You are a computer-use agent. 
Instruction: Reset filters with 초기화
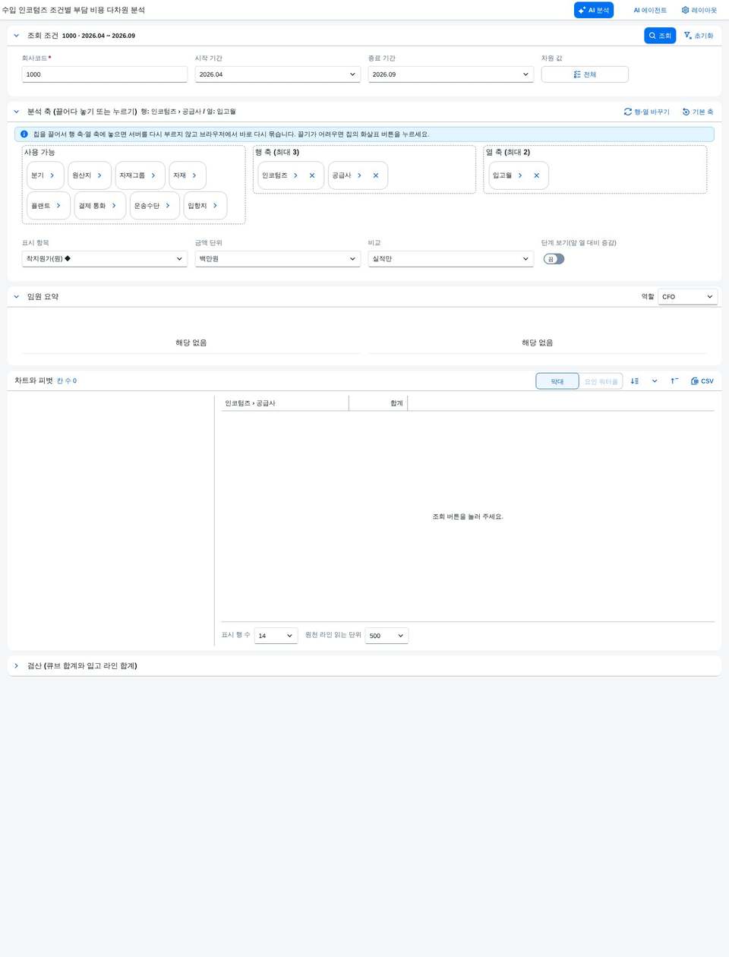(x=699, y=36)
